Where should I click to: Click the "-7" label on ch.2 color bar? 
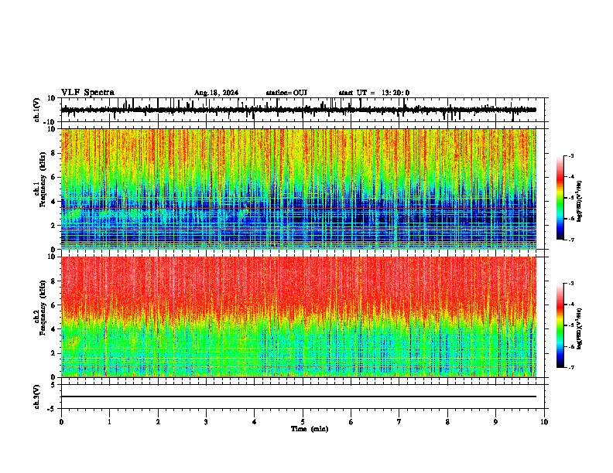tap(571, 367)
